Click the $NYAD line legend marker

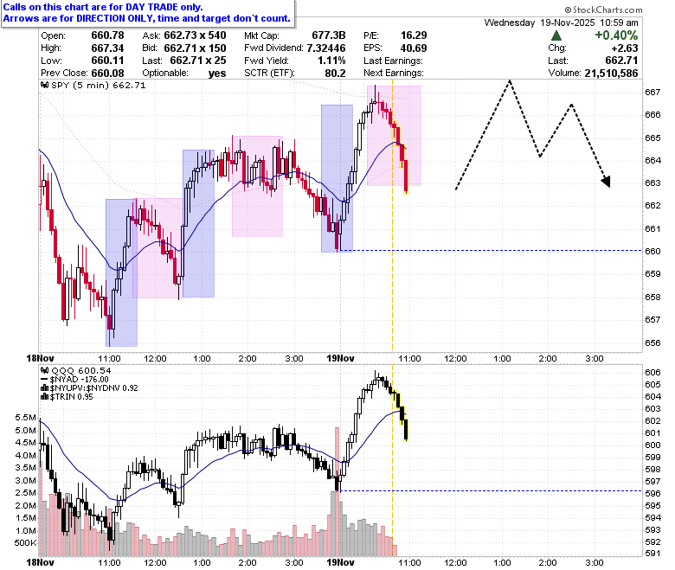tap(44, 380)
